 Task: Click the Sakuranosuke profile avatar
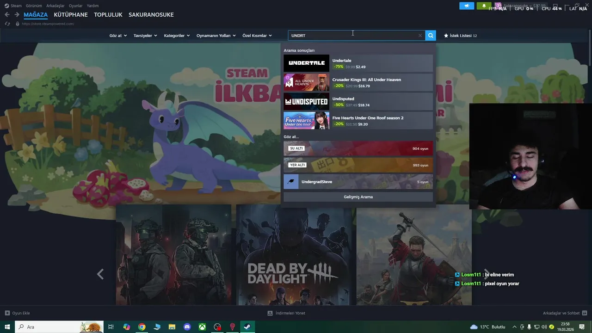coord(498,6)
